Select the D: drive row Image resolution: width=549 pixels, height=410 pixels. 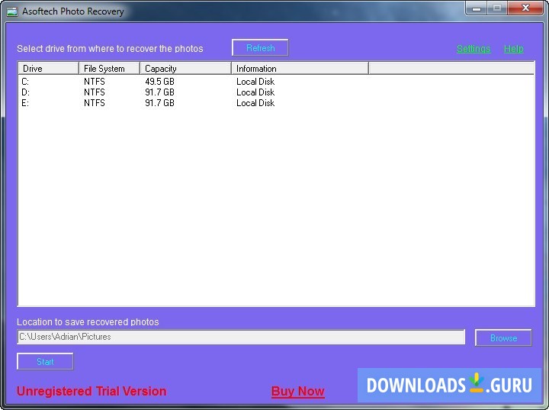(x=276, y=92)
